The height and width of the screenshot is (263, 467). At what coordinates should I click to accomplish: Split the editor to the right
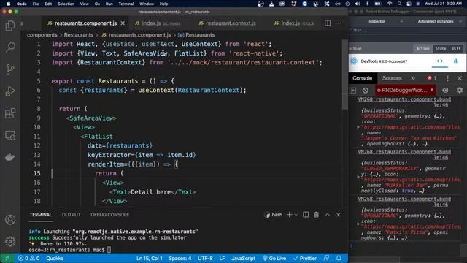point(328,23)
